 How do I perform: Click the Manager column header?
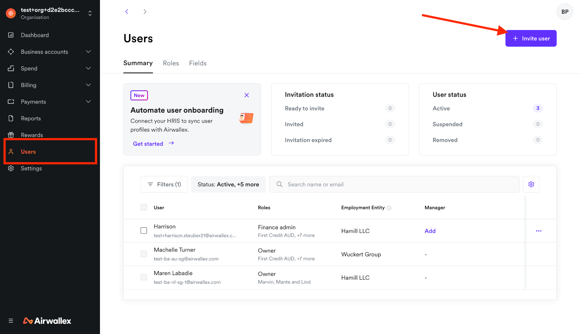pyautogui.click(x=435, y=207)
